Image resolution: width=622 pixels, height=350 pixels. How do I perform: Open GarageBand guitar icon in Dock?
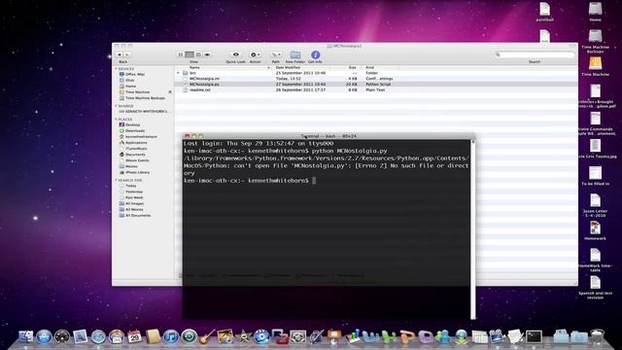coord(207,337)
